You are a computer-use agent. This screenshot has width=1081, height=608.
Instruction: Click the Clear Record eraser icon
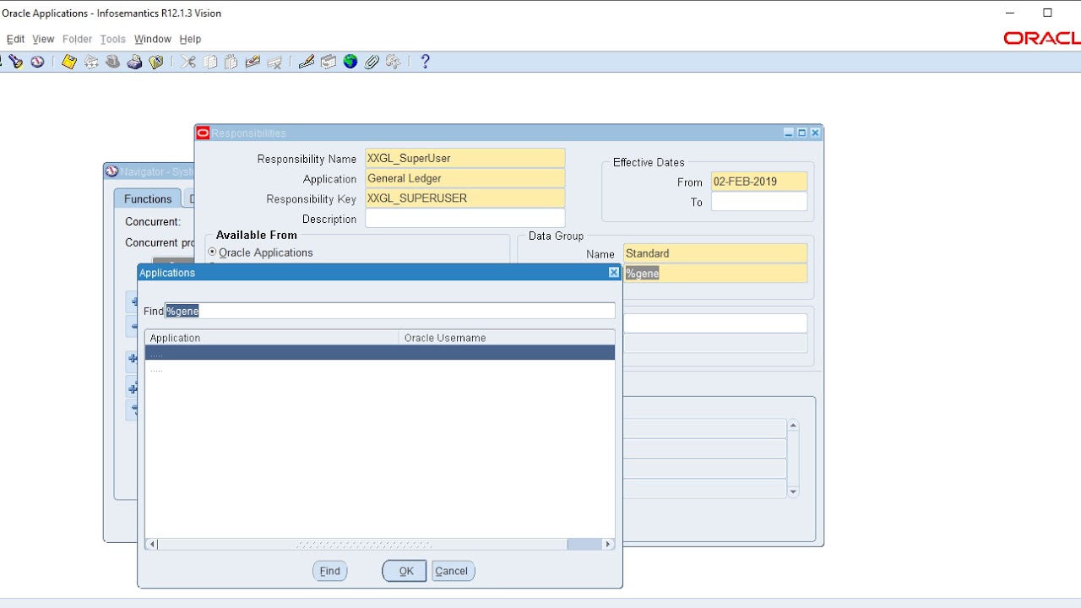click(x=253, y=62)
